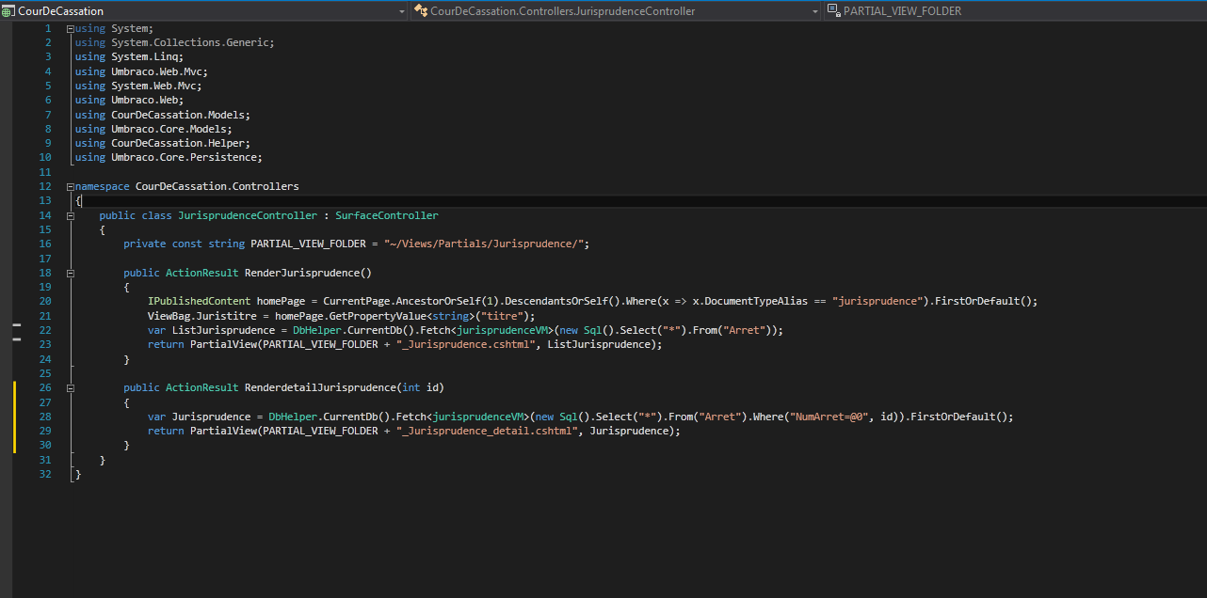Collapse the RenderdetailJurisprudence method
Viewport: 1207px width, 598px height.
click(x=71, y=387)
